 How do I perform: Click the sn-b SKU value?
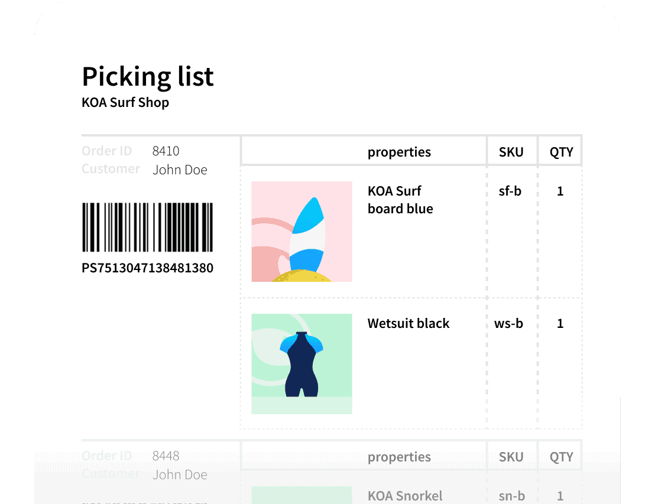tap(510, 496)
